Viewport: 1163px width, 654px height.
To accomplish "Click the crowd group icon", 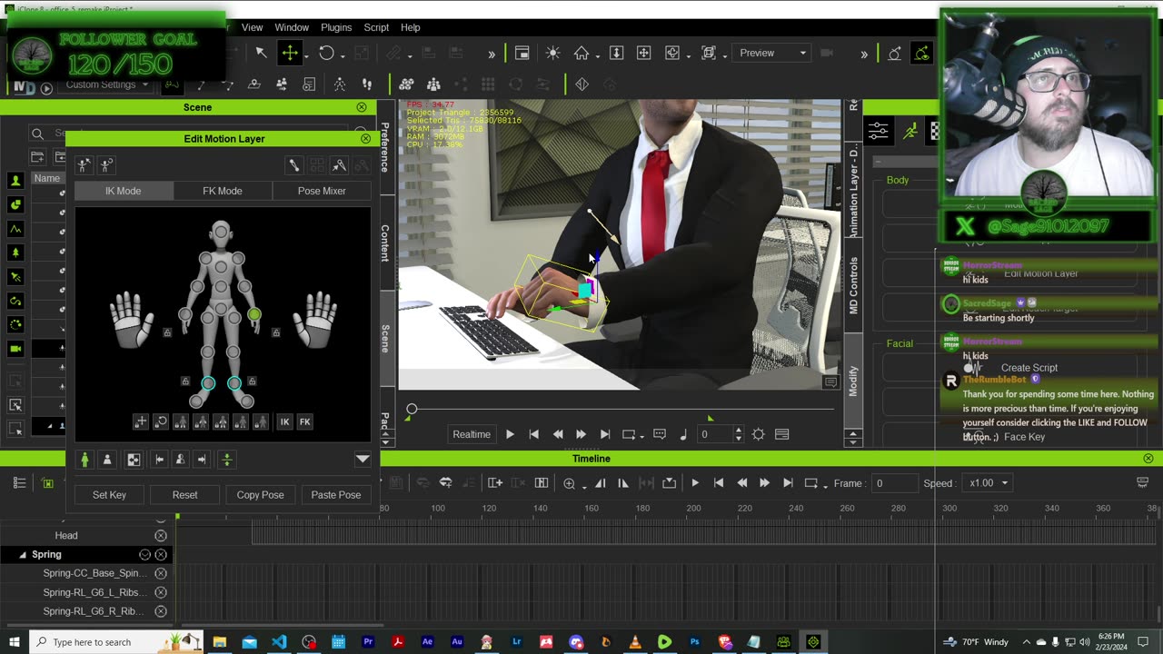I will (433, 84).
